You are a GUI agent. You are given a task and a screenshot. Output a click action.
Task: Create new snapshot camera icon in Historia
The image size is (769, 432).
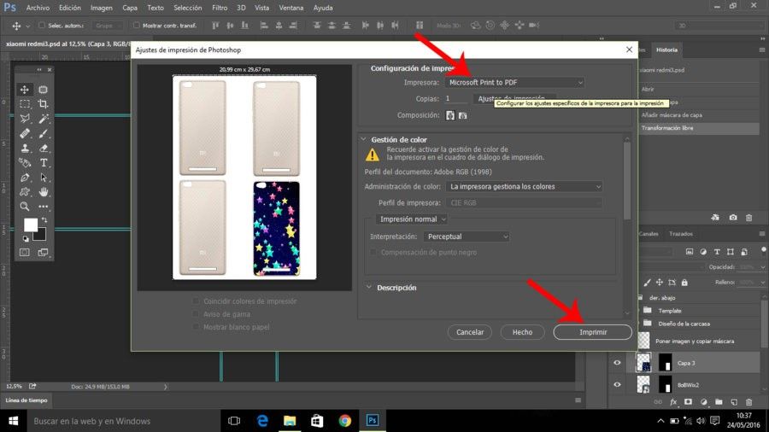pos(733,218)
